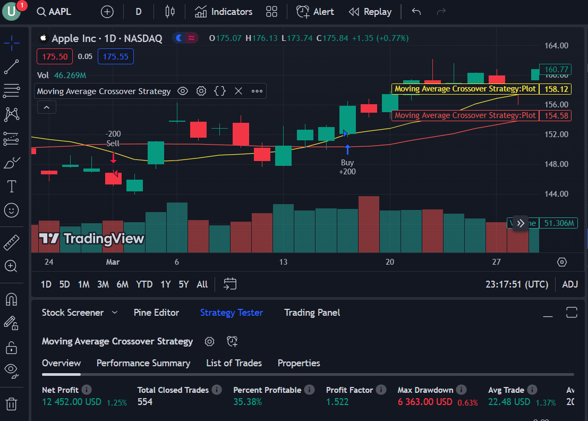Viewport: 588px width, 421px height.
Task: Hide the Moving Average Crossover Strategy indicator
Action: pyautogui.click(x=183, y=91)
